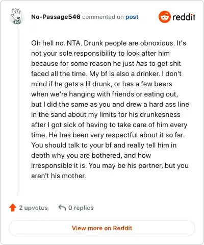Click the italicized word "has" in the comment

click(142, 63)
